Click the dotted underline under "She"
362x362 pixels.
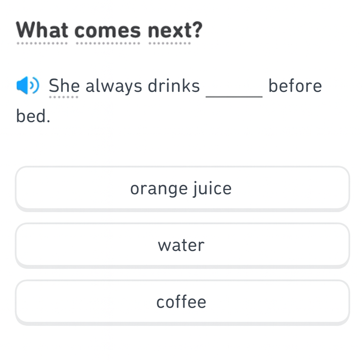64,97
